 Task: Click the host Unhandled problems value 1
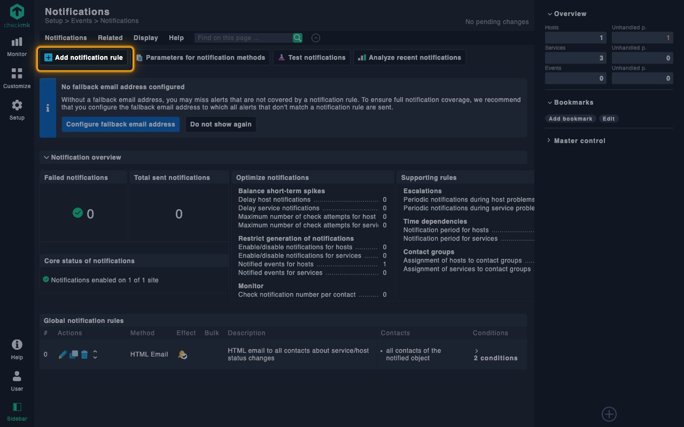(642, 38)
